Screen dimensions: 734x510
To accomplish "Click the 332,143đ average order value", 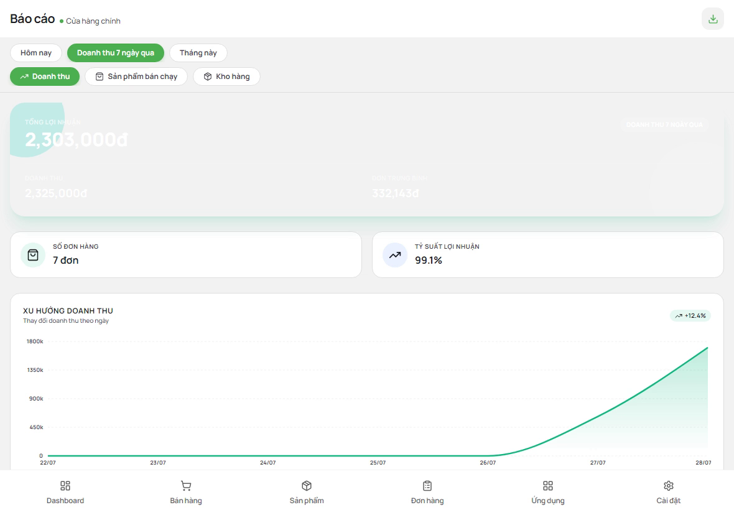I will [x=396, y=193].
